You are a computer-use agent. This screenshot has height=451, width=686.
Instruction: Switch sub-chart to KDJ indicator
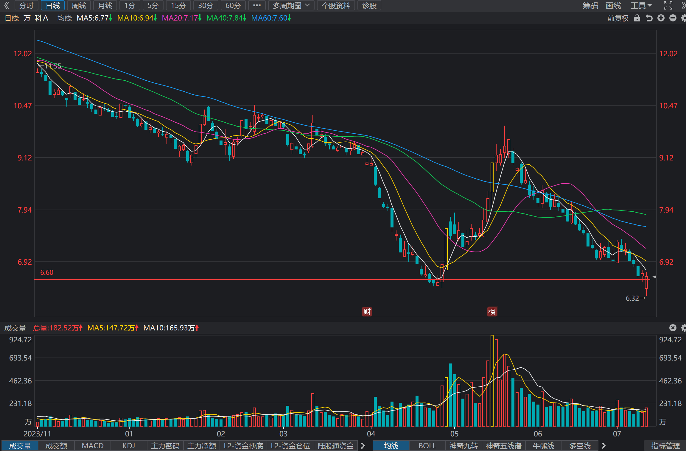(129, 446)
